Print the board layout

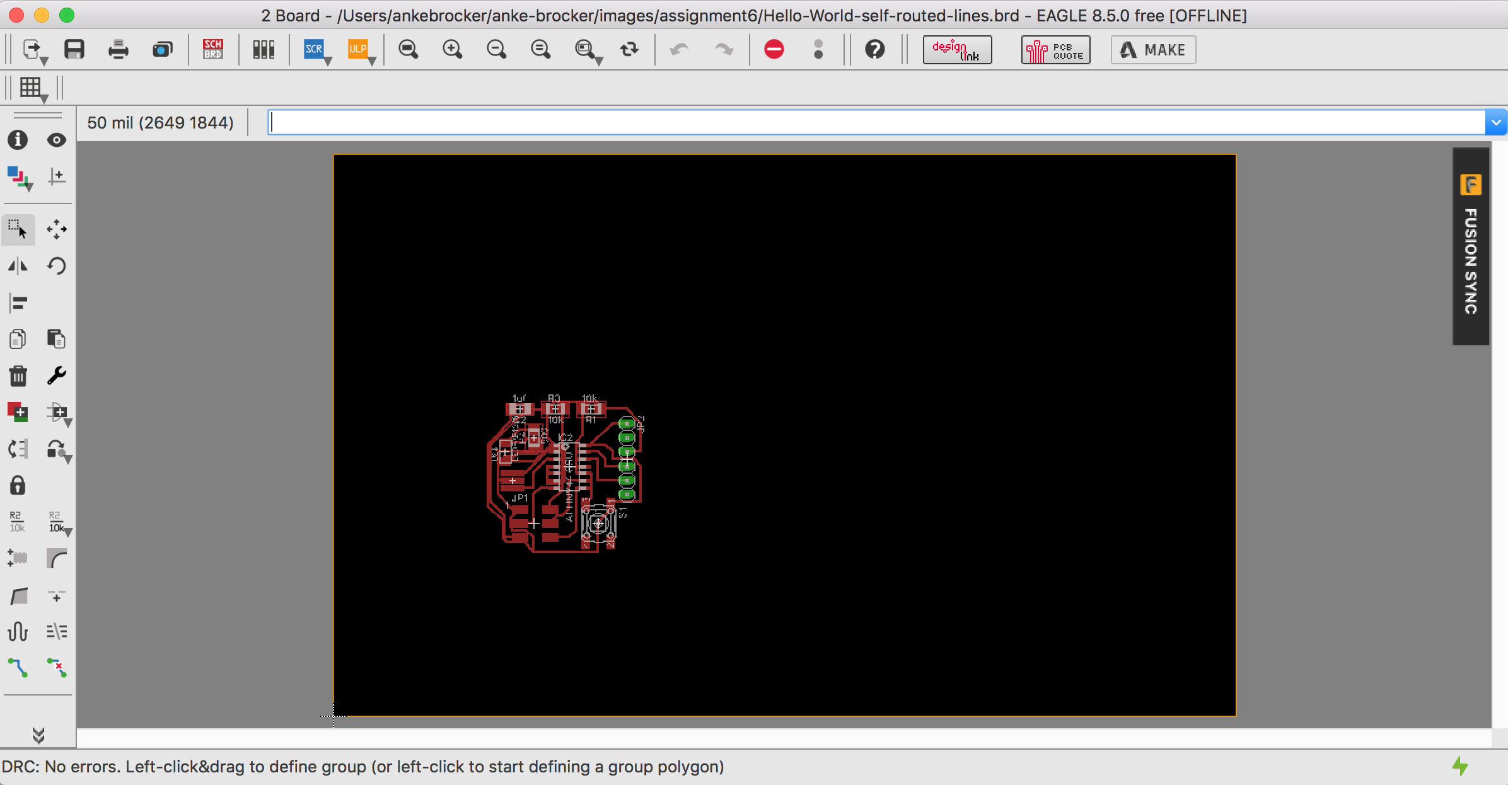coord(118,49)
